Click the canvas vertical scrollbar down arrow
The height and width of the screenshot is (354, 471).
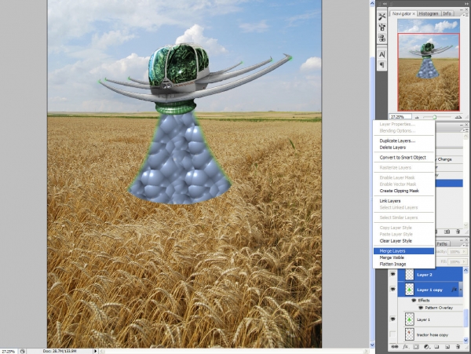pyautogui.click(x=372, y=345)
